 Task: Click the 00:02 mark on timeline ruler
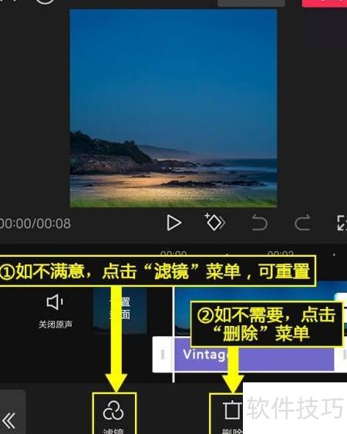coord(280,254)
